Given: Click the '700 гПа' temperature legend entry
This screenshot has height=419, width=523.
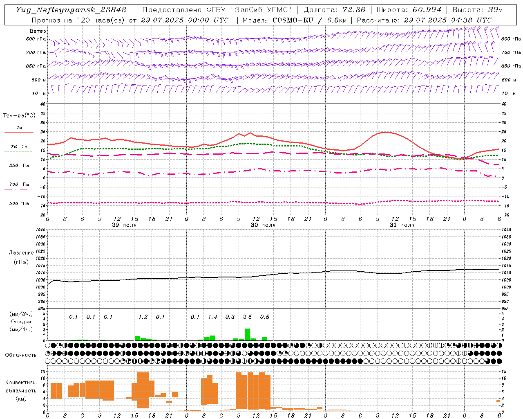Looking at the screenshot, I should coord(19,185).
